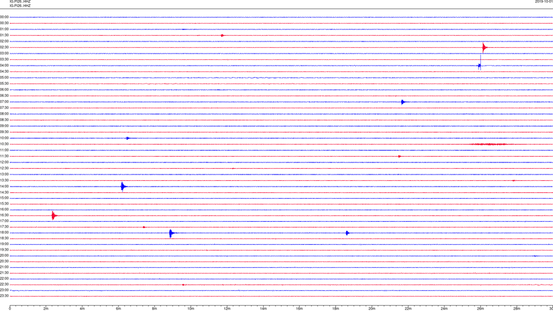Click the 20m tick label on the time axis
Viewport: 553px width, 311px height.
pyautogui.click(x=372, y=309)
